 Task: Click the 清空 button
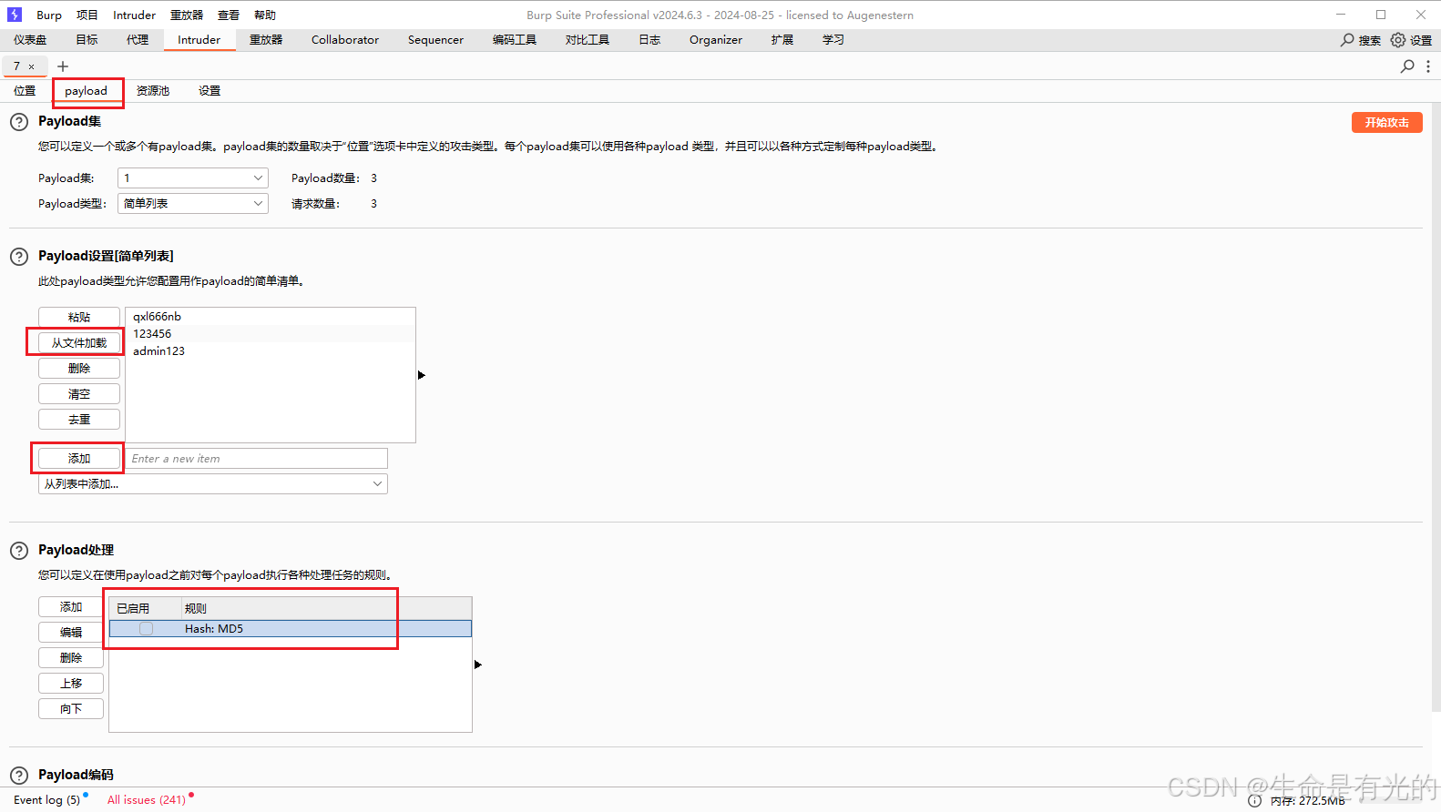(x=79, y=394)
